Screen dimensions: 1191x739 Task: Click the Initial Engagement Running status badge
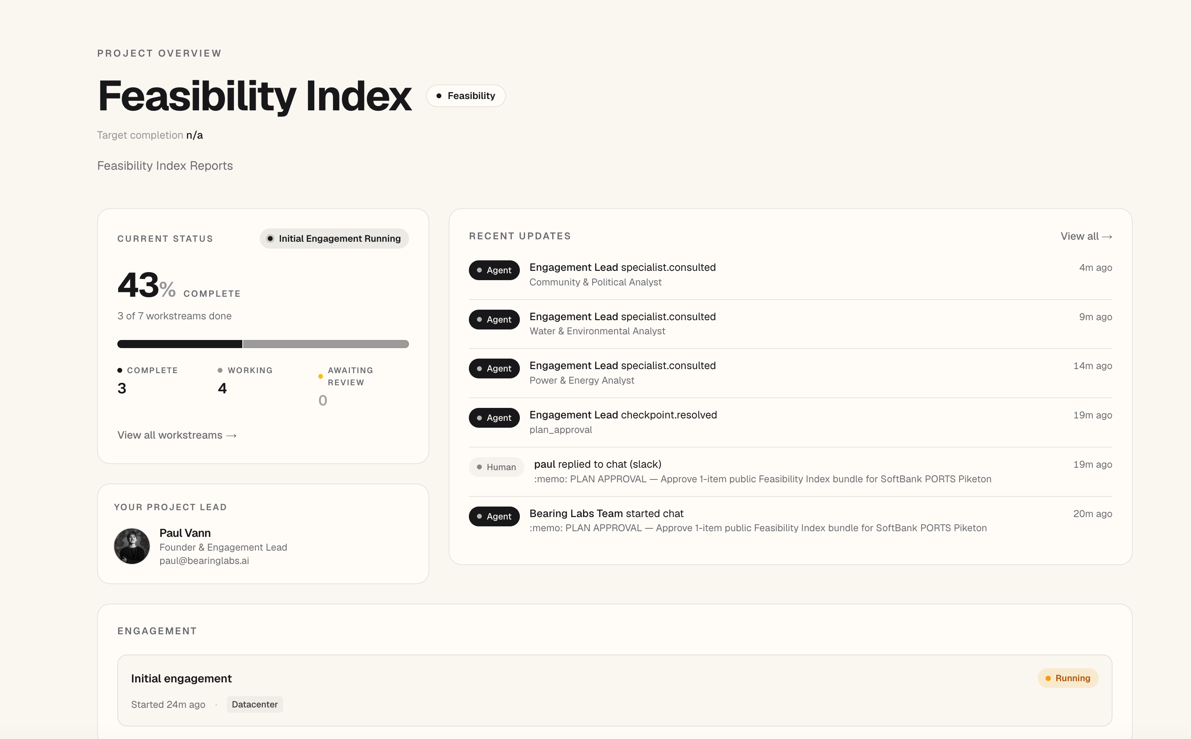tap(334, 239)
